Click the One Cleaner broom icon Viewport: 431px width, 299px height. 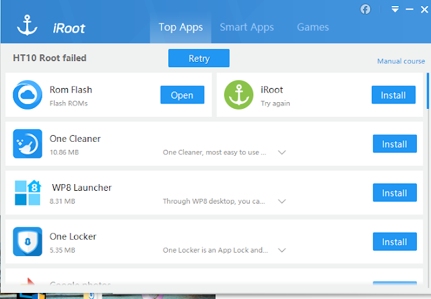[28, 144]
